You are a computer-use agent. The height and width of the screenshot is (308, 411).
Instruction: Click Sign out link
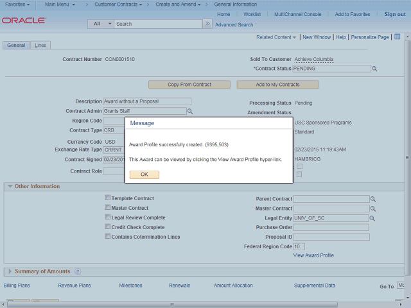[395, 14]
